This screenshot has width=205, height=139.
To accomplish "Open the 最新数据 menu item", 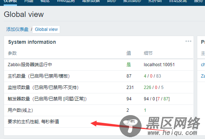I will point(91,1).
